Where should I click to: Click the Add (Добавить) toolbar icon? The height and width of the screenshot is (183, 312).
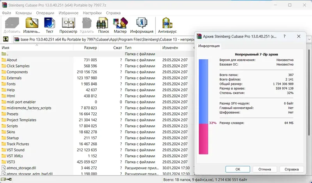(x=12, y=25)
